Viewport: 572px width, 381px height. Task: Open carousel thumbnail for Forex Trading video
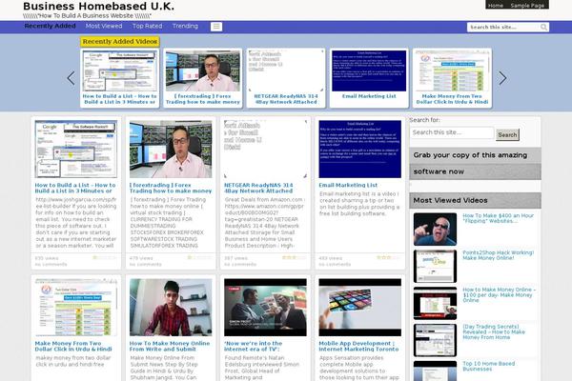203,70
